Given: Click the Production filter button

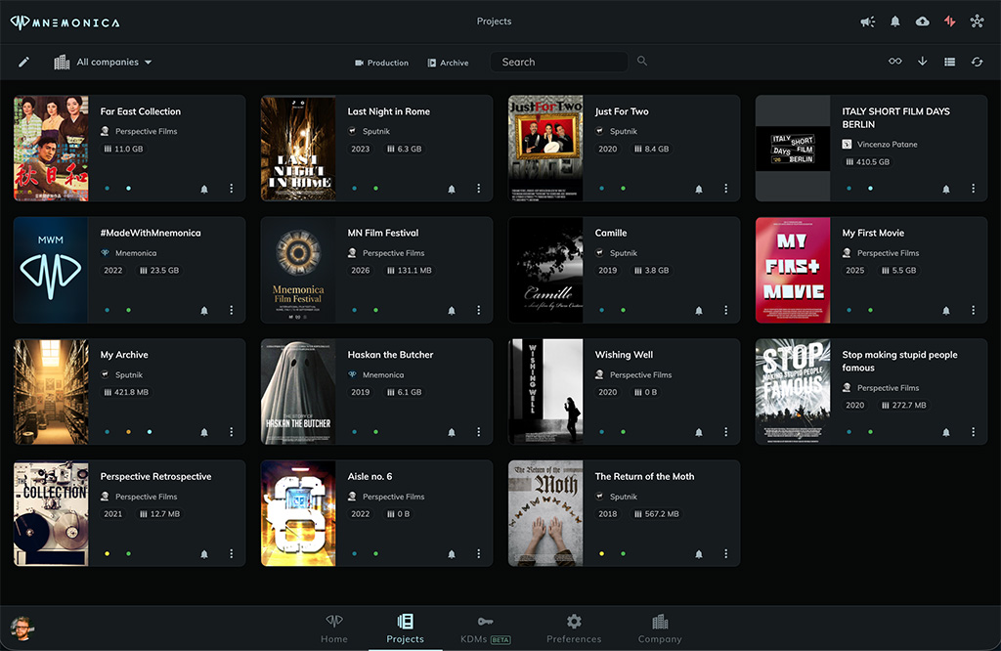Looking at the screenshot, I should (x=381, y=63).
